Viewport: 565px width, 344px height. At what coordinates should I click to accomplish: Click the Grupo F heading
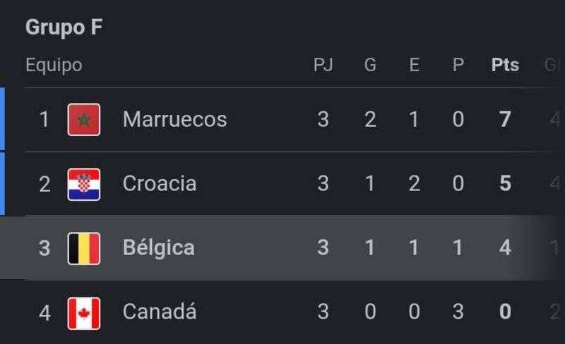(64, 27)
